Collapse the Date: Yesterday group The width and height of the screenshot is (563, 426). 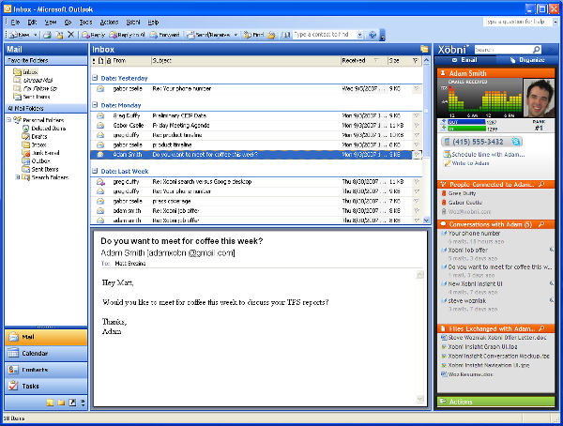coord(95,78)
